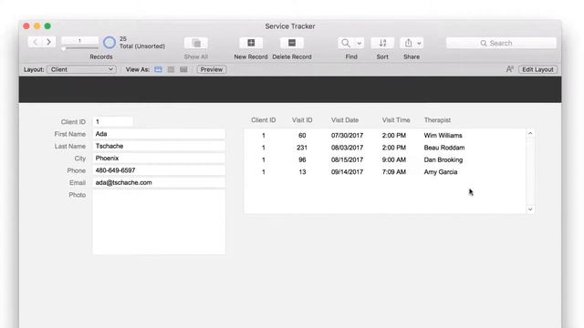The height and width of the screenshot is (328, 584).
Task: Open the Find dropdown arrow
Action: tap(359, 43)
